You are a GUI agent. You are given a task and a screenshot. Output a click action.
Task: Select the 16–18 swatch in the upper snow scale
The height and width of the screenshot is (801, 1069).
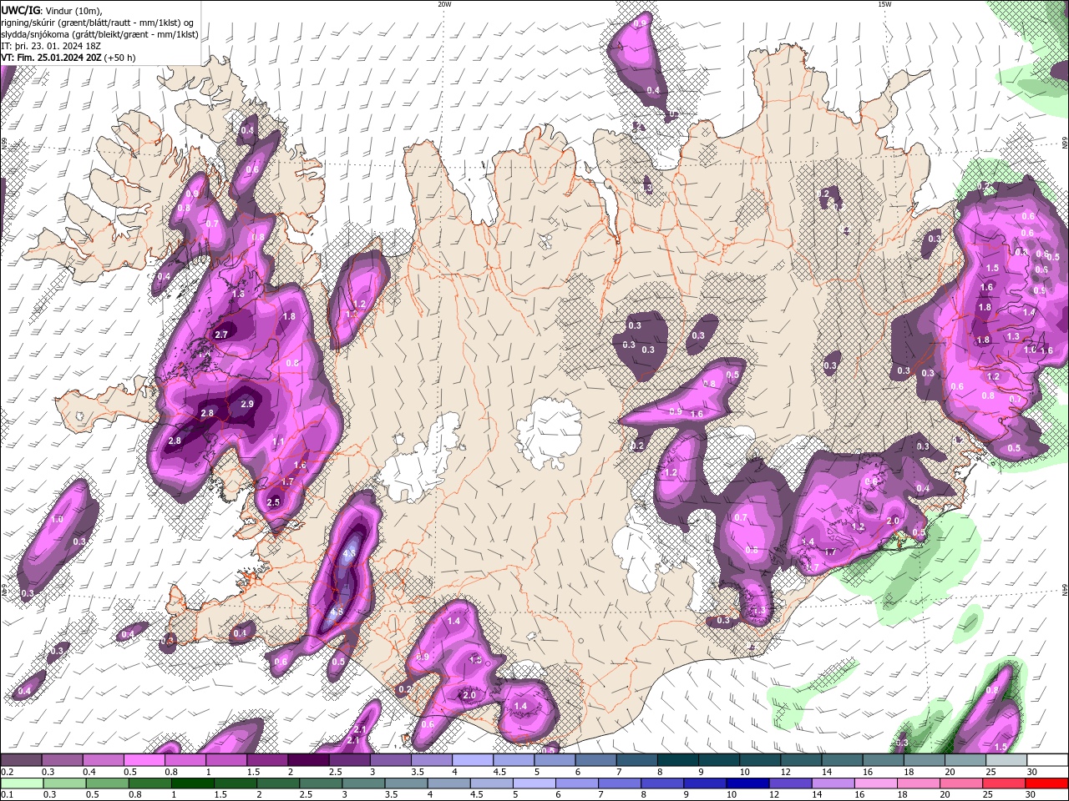[882, 760]
